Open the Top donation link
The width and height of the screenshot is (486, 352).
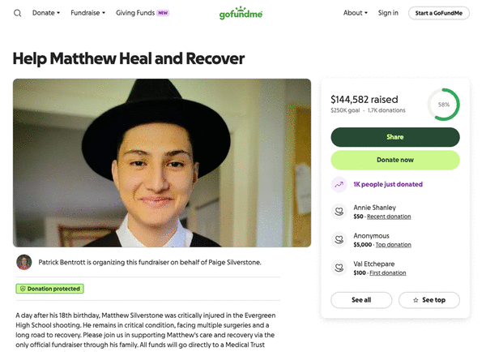point(394,245)
